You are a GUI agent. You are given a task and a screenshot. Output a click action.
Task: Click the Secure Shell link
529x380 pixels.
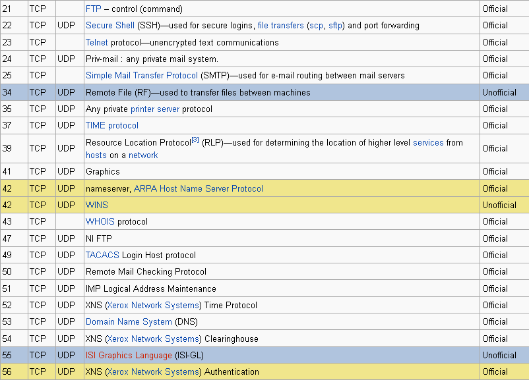point(110,26)
